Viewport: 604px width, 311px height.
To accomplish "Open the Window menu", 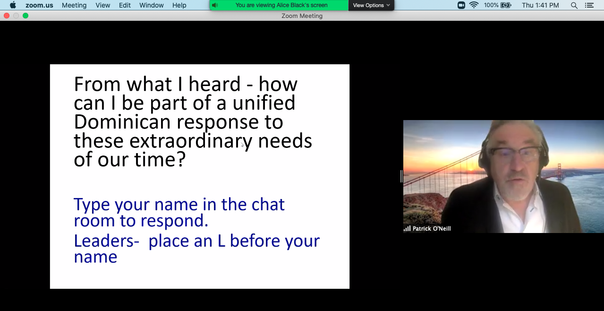I will click(x=152, y=5).
